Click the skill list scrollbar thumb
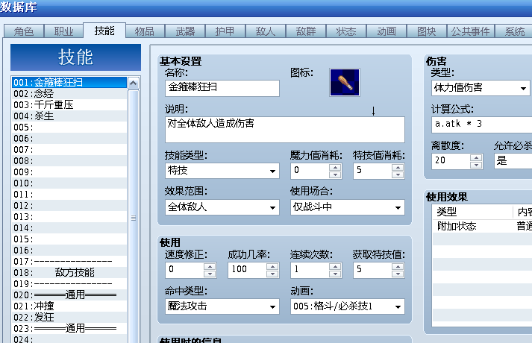The image size is (532, 343). [134, 218]
